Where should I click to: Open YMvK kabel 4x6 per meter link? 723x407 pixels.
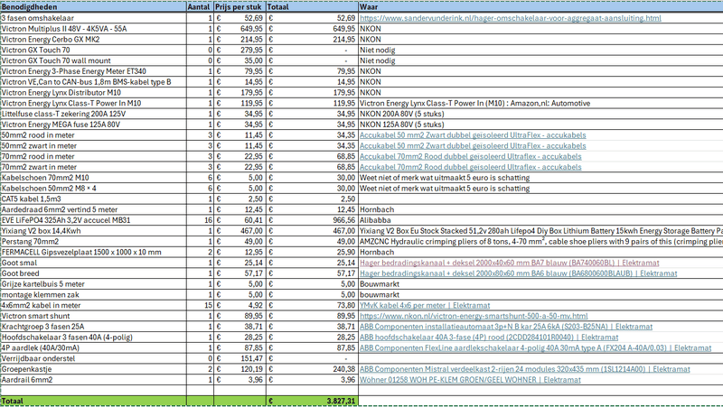425,305
